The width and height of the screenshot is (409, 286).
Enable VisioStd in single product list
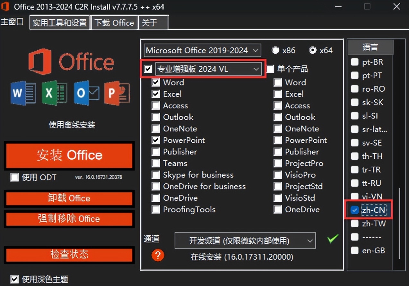point(278,198)
